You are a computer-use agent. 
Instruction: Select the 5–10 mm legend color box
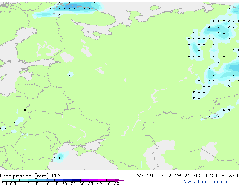[x=41, y=180]
